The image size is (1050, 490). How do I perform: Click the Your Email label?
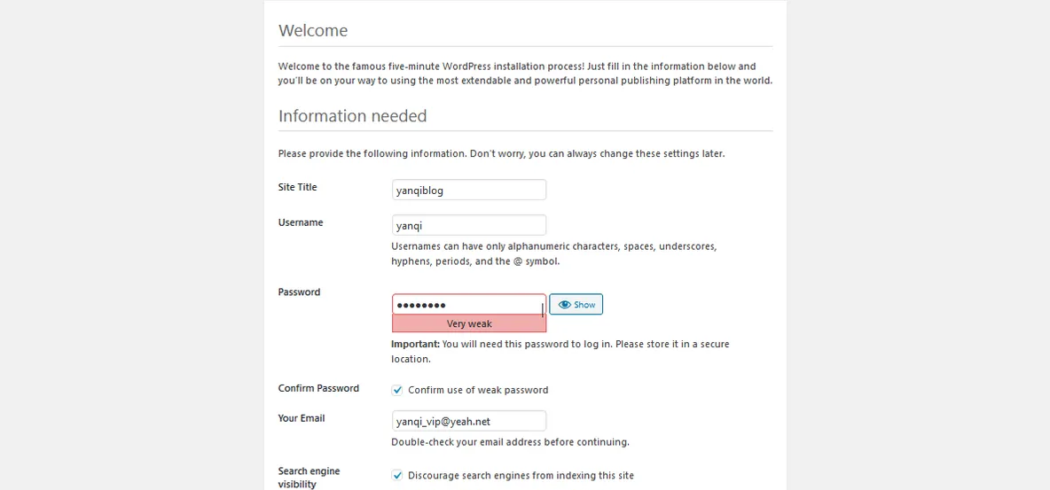coord(302,418)
